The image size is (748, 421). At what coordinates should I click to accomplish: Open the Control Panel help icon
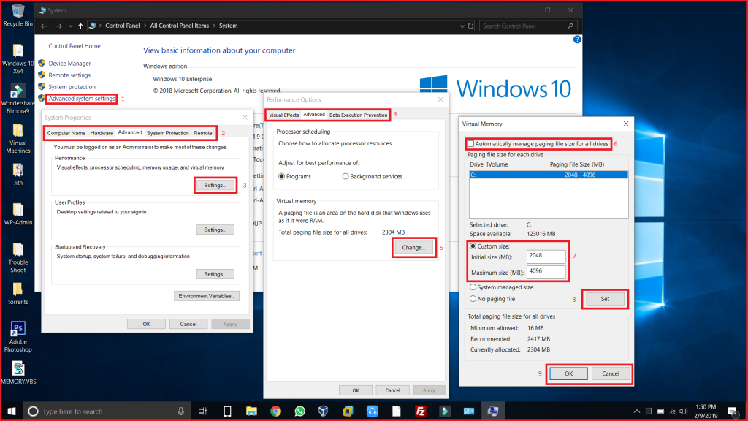click(x=577, y=39)
